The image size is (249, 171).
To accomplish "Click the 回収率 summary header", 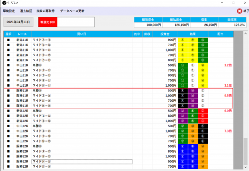I will pyautogui.click(x=232, y=20).
